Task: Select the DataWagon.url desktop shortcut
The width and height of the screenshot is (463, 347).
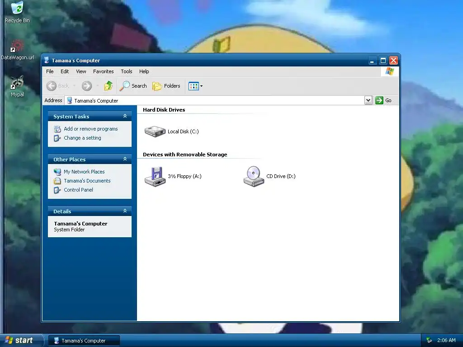Action: click(18, 50)
